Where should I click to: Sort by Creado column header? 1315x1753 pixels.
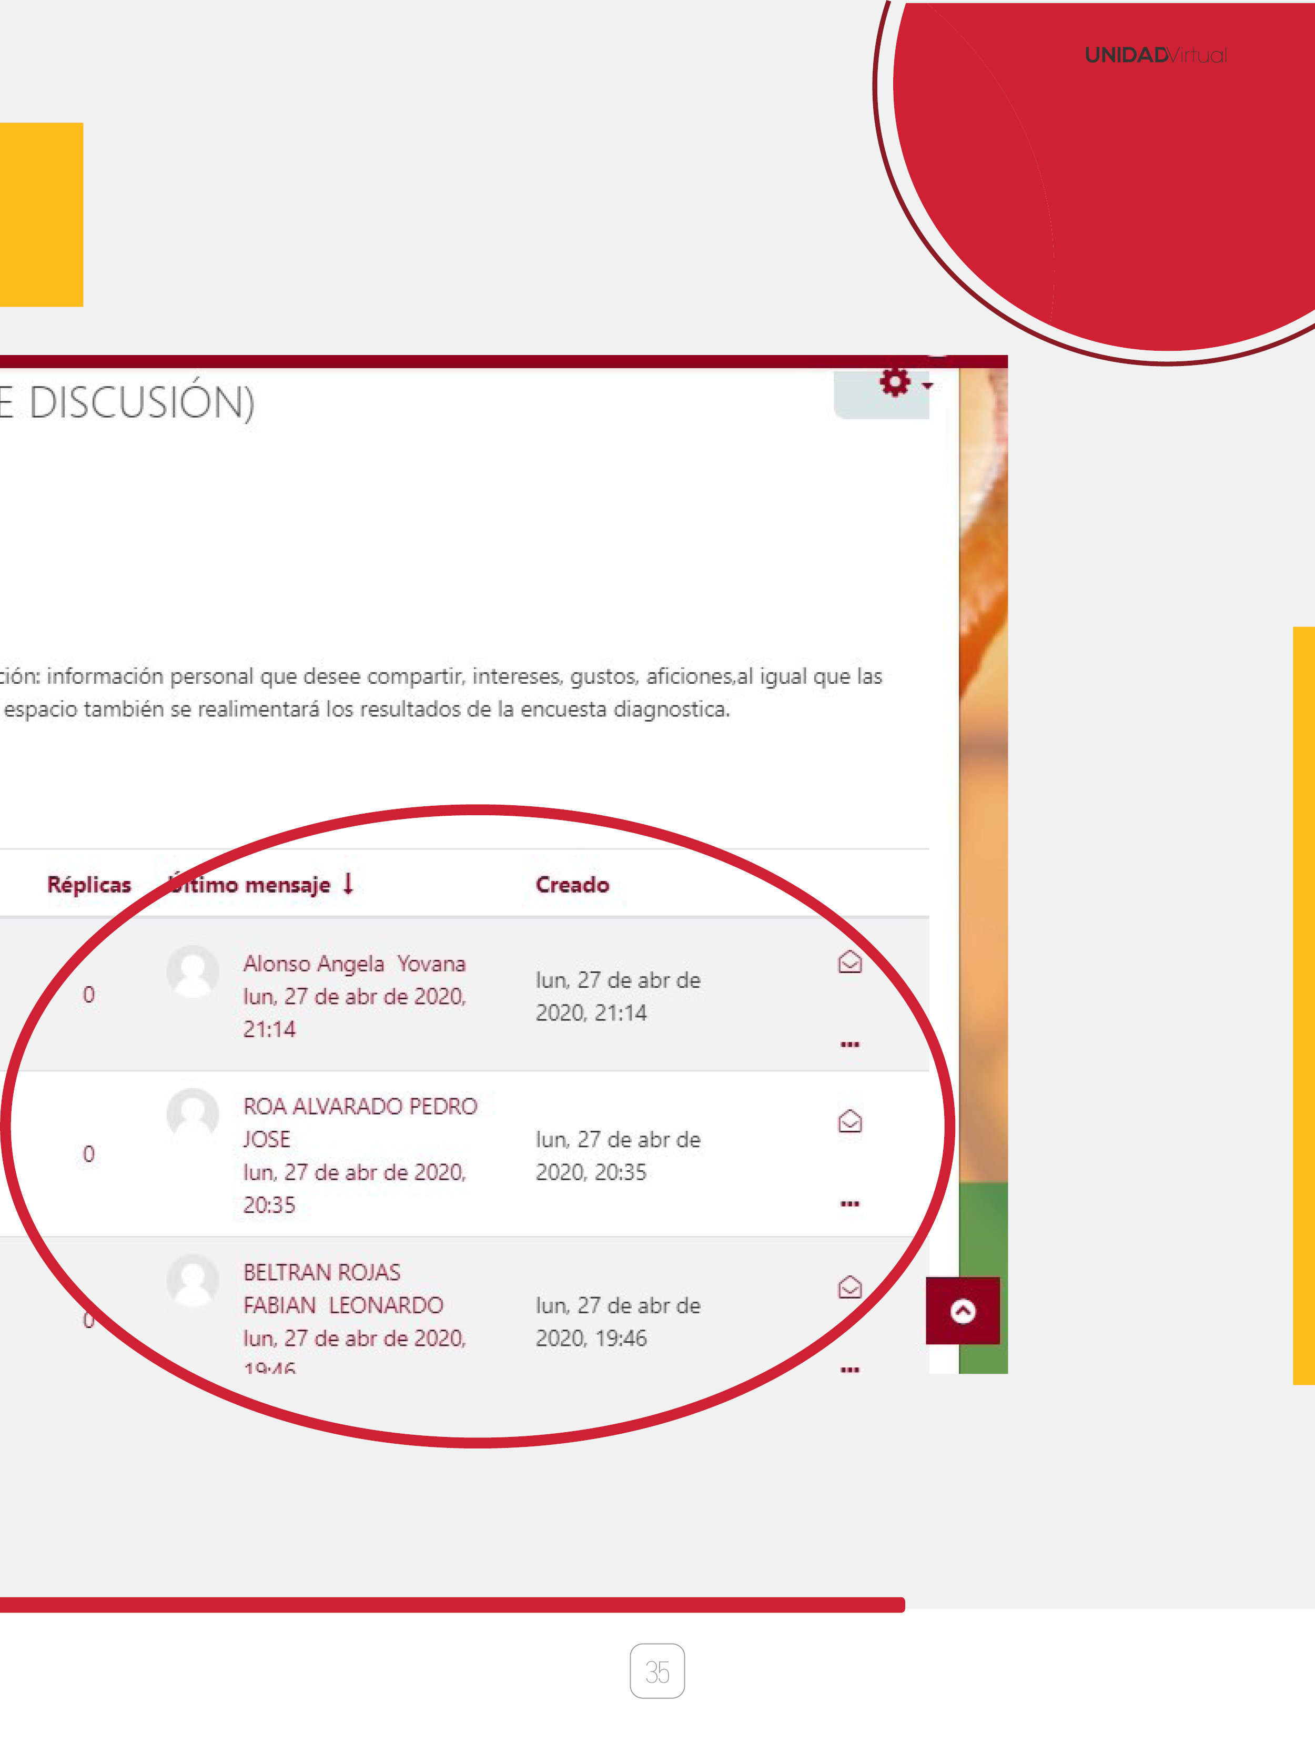tap(572, 885)
